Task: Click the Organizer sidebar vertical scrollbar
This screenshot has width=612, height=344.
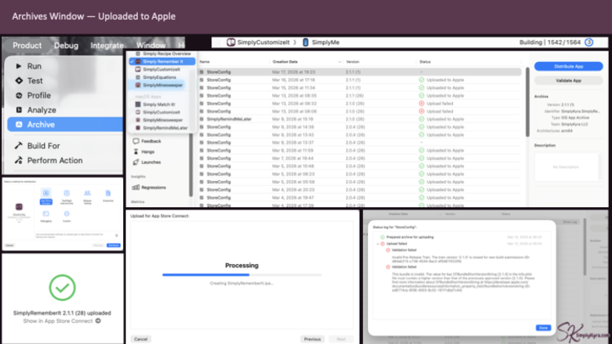Action: [x=191, y=164]
